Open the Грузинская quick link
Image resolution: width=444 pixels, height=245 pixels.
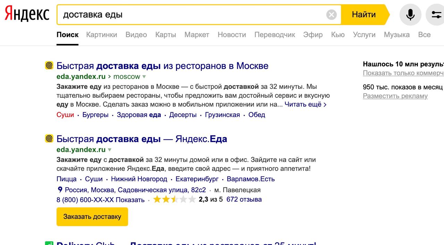click(222, 115)
